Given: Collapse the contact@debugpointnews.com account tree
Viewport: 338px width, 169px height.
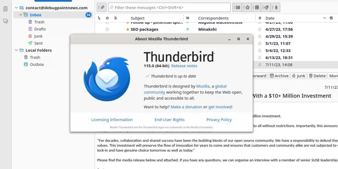Looking at the screenshot, I should tap(16, 8).
